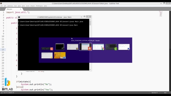Close the Main.java tab
This screenshot has width=171, height=96.
pyautogui.click(x=21, y=9)
